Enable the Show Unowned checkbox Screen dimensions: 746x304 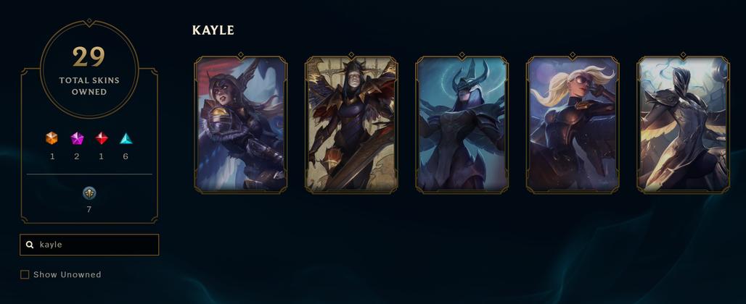pyautogui.click(x=25, y=274)
